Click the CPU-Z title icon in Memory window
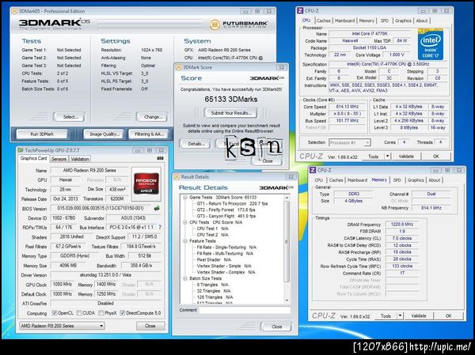The width and height of the screenshot is (475, 355). 313,170
